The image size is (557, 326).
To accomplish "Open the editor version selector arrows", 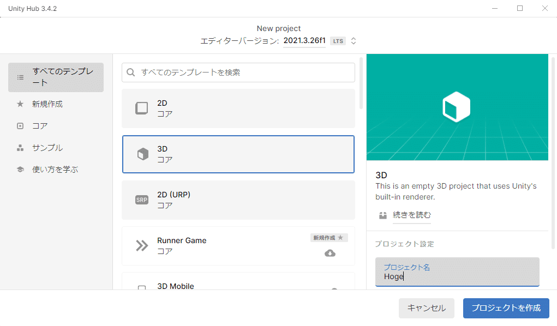I will click(x=354, y=41).
